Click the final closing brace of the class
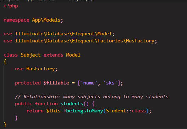187x129 pixels. (5, 125)
